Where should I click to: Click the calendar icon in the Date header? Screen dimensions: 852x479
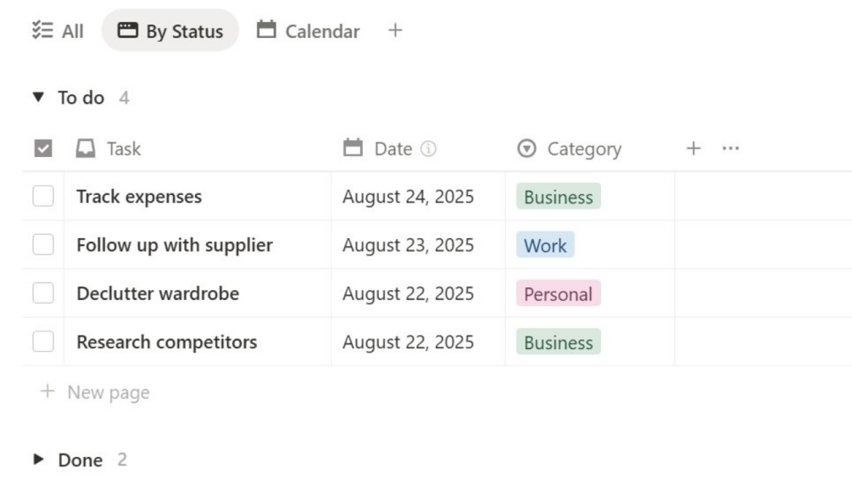(x=353, y=148)
